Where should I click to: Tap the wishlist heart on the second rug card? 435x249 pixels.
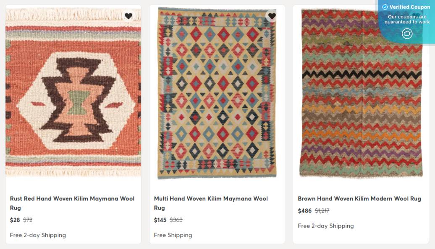(x=272, y=16)
